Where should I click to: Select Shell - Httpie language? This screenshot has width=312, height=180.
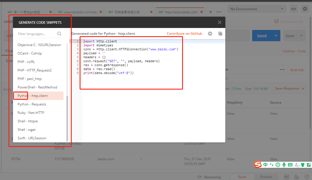(x=39, y=121)
